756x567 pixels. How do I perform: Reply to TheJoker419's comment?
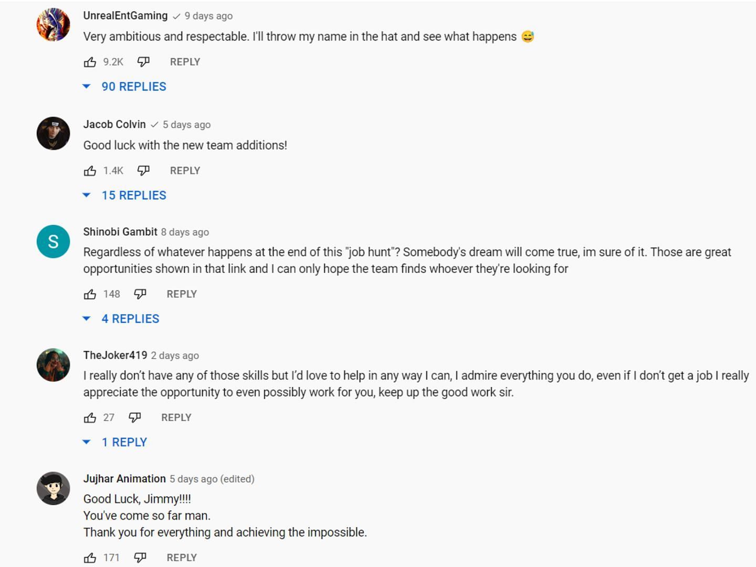176,417
